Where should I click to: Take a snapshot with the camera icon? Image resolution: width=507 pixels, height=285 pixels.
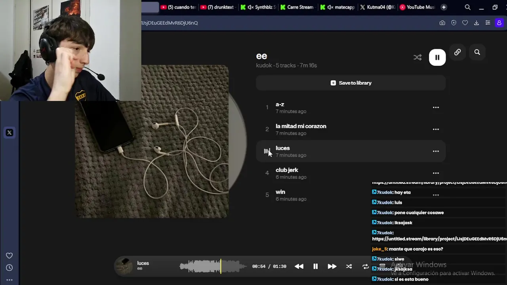pyautogui.click(x=442, y=23)
